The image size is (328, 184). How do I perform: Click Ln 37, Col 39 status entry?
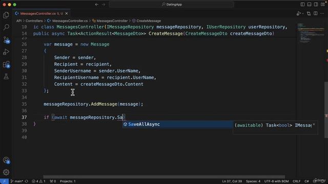click(232, 181)
